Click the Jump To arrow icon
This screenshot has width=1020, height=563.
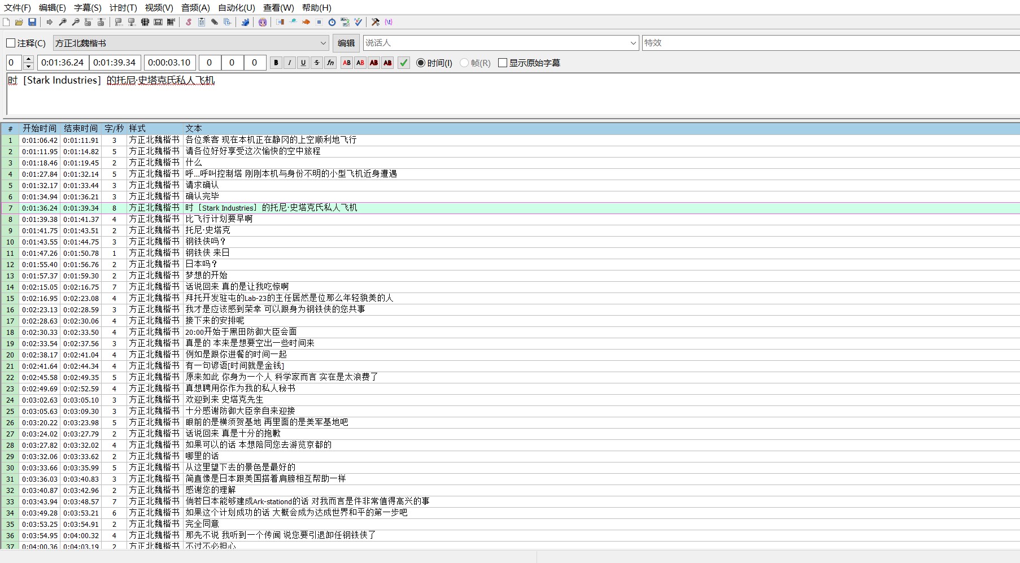pyautogui.click(x=50, y=22)
